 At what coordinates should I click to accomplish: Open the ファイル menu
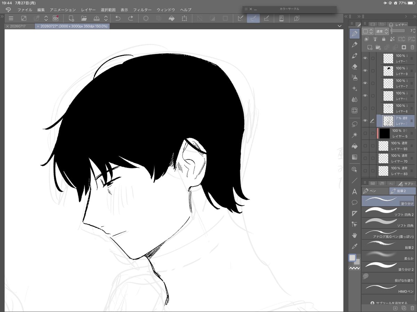tap(25, 10)
